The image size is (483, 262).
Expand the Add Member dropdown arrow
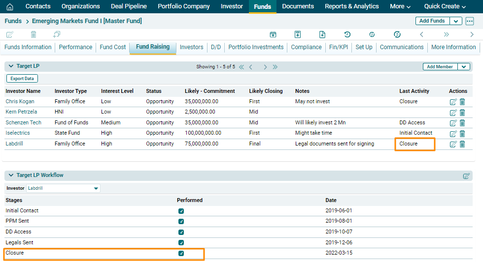(464, 67)
